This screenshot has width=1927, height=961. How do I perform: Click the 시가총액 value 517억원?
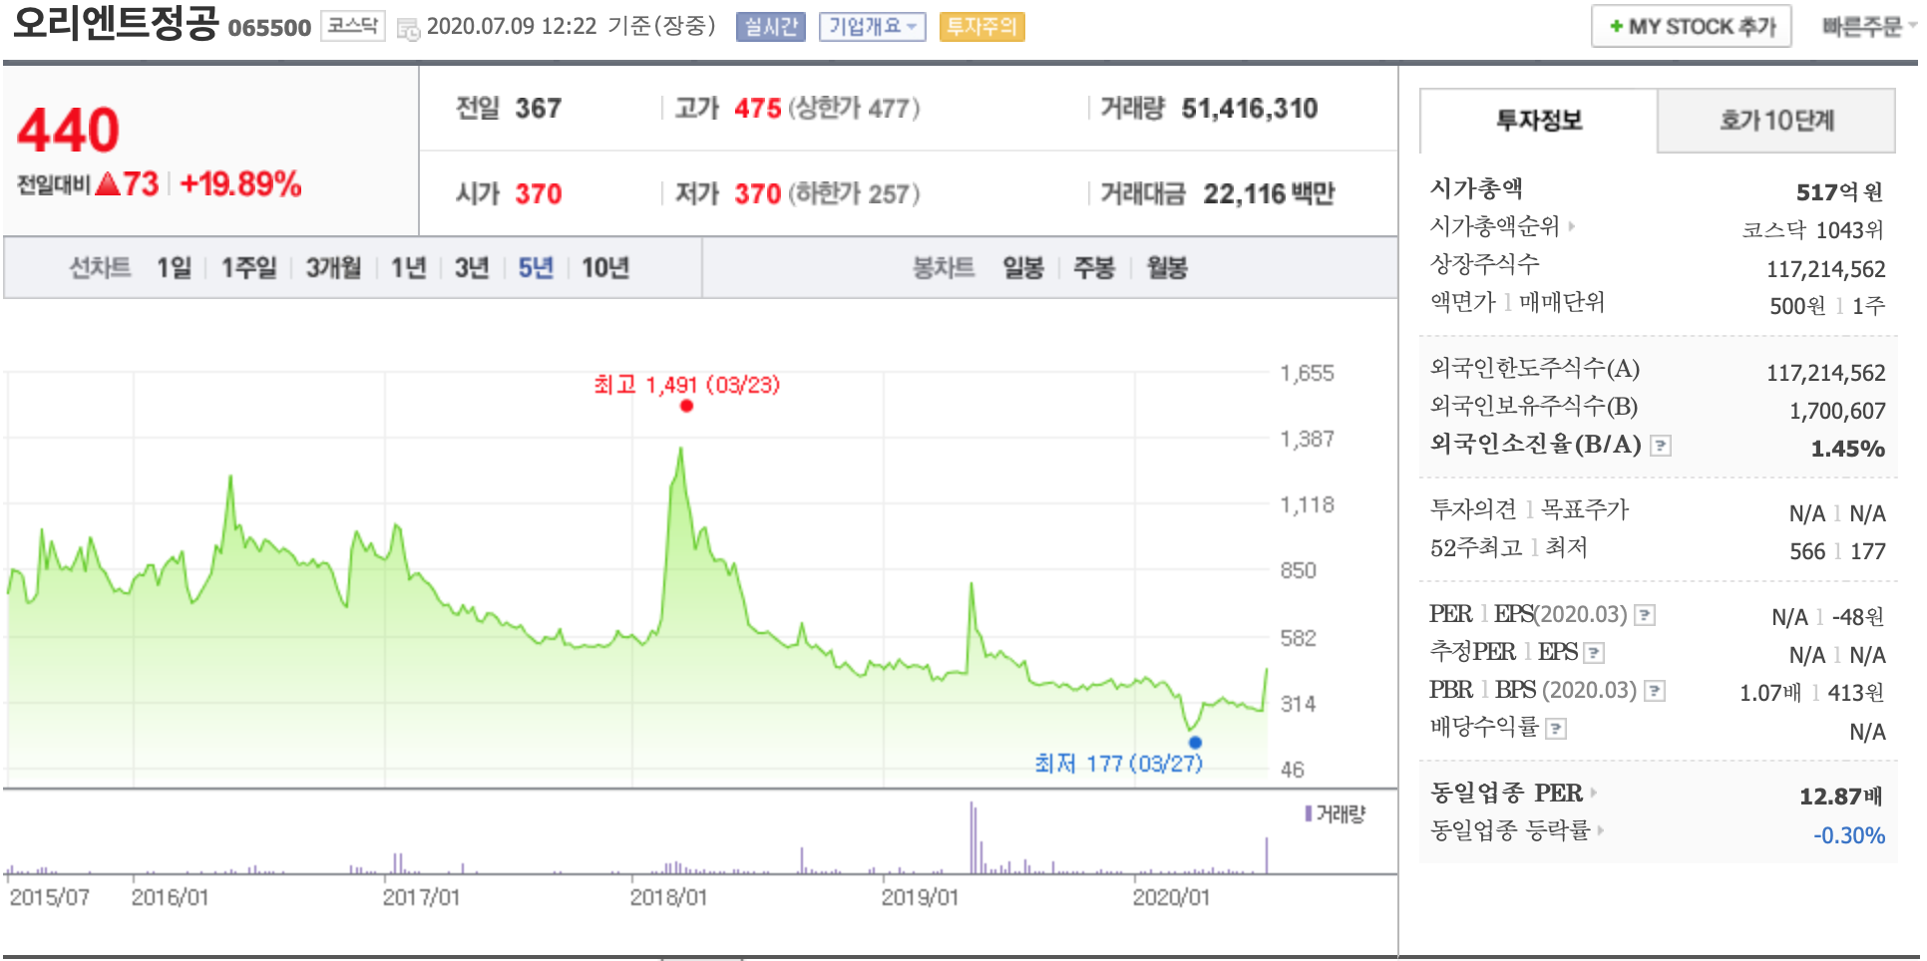click(1840, 192)
